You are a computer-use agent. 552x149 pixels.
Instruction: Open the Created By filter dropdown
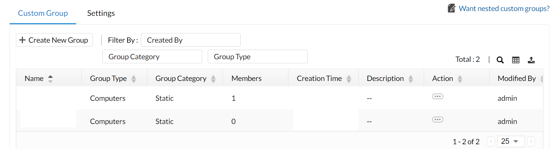[x=190, y=40]
